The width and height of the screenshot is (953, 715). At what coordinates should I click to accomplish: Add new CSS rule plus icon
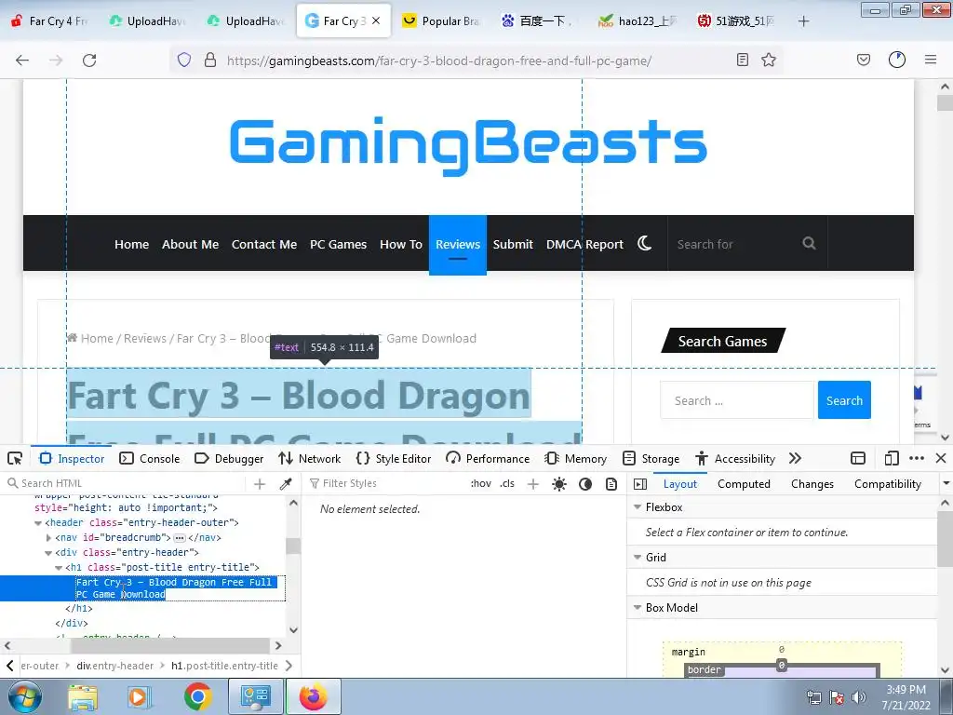point(533,484)
